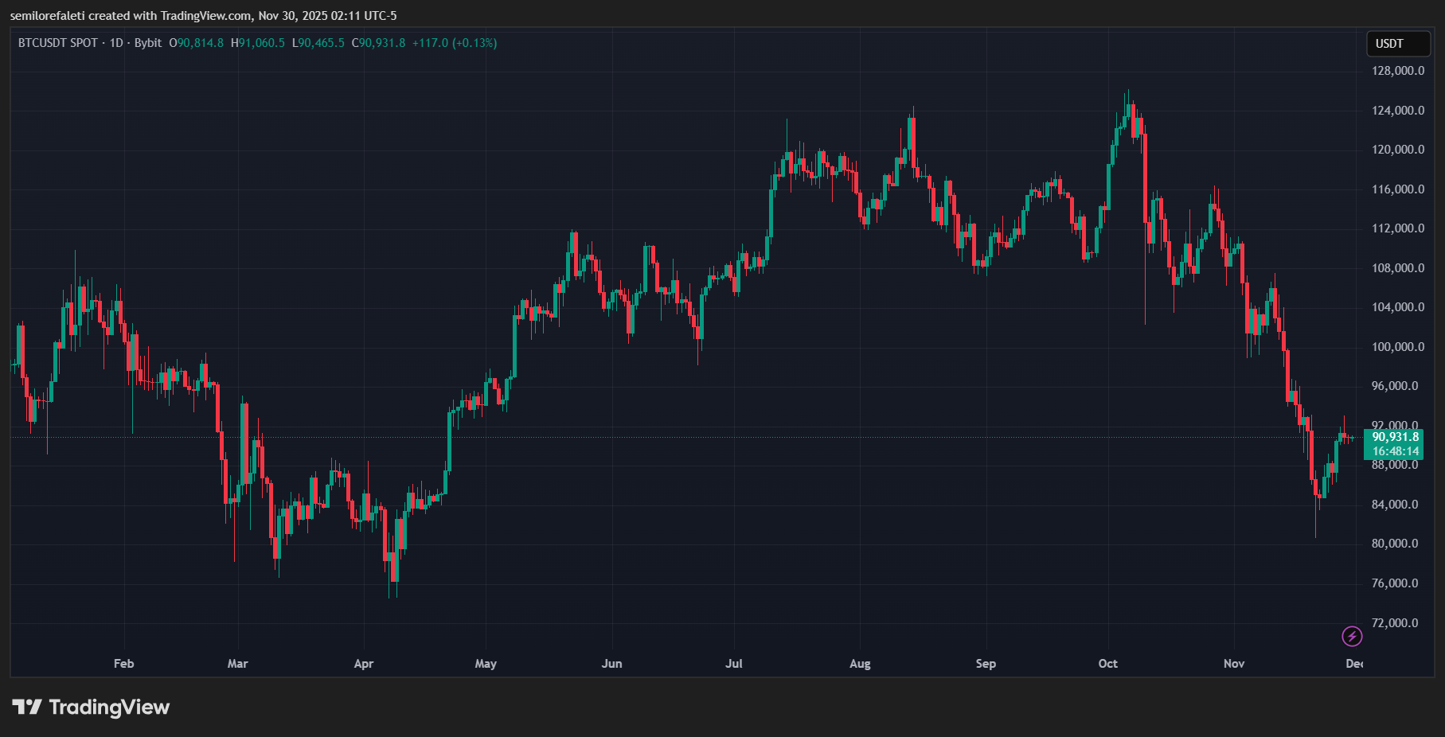
Task: Click the Feb label on time axis
Action: [x=123, y=663]
